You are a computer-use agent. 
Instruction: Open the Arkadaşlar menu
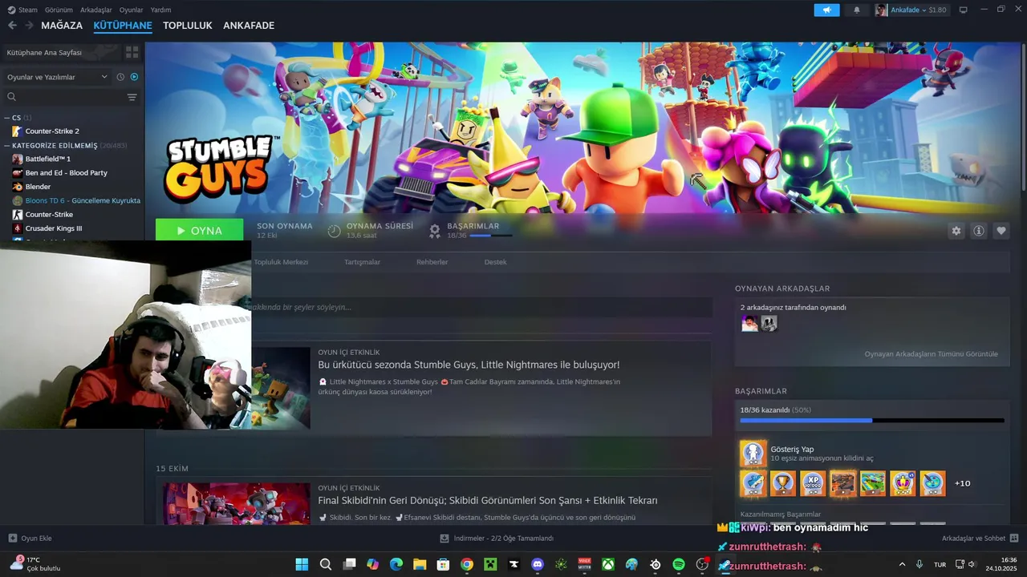(96, 10)
